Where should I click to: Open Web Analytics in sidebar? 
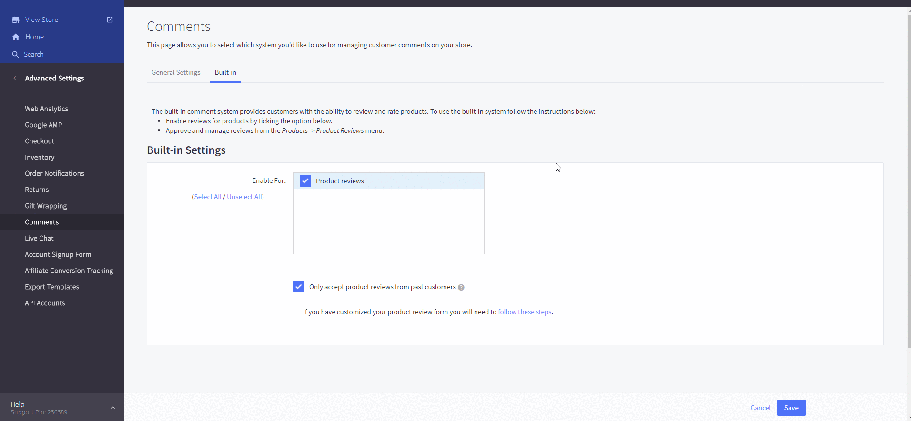pos(46,109)
